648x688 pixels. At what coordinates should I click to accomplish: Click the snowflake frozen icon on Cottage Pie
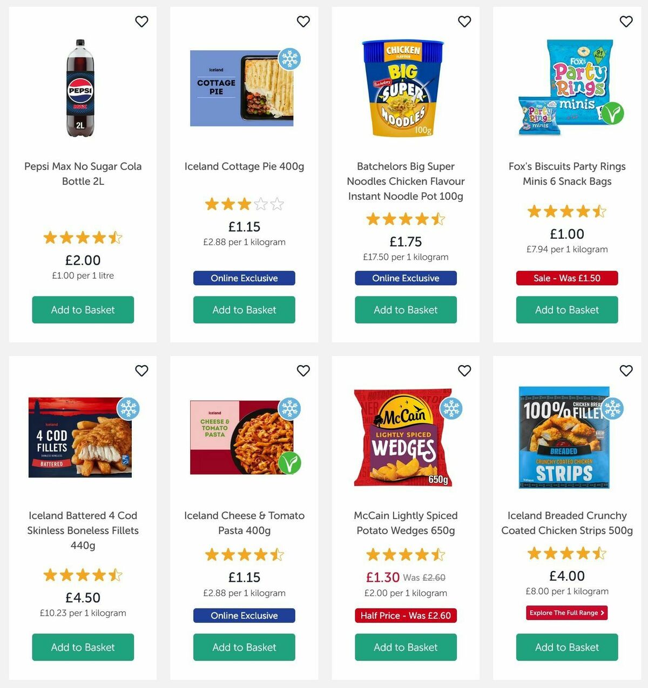(290, 59)
